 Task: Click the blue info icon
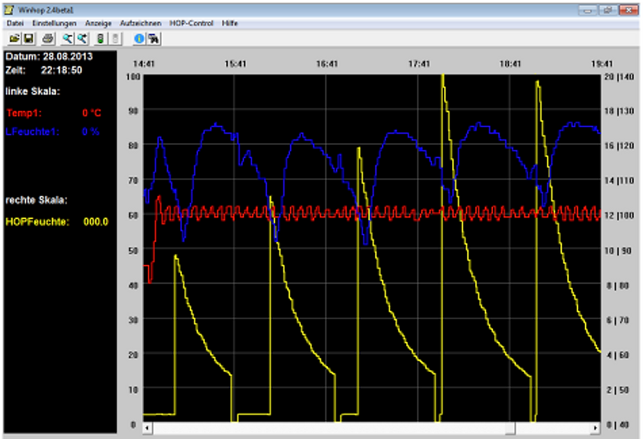[139, 39]
